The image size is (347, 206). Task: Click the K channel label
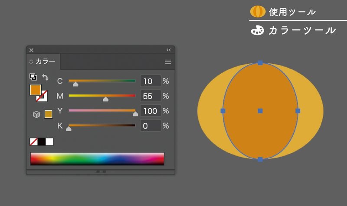tap(60, 126)
